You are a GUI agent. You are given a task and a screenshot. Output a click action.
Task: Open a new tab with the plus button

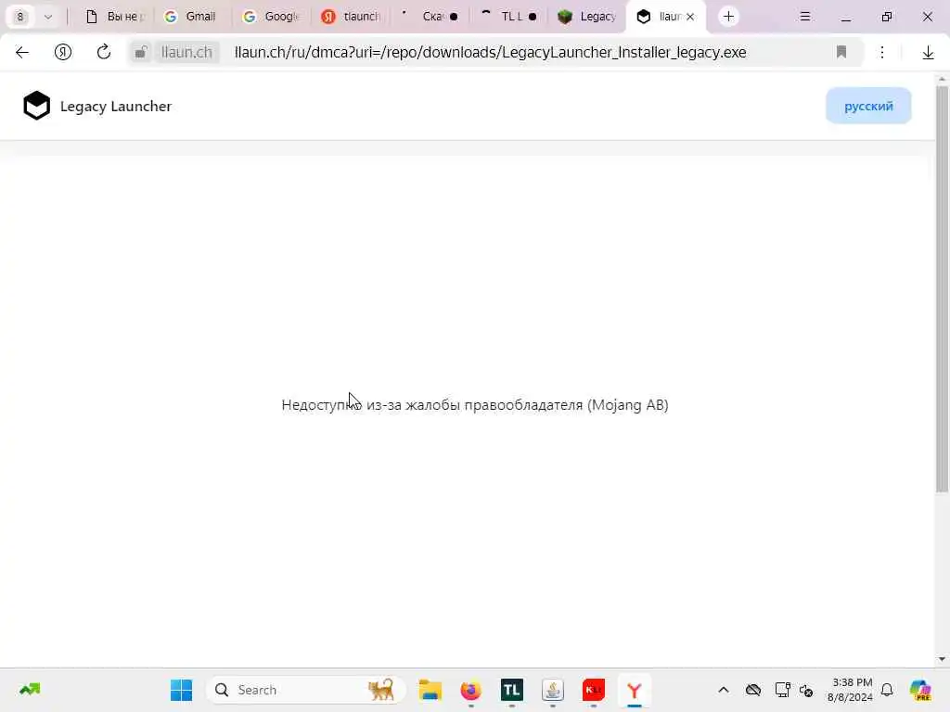(728, 17)
